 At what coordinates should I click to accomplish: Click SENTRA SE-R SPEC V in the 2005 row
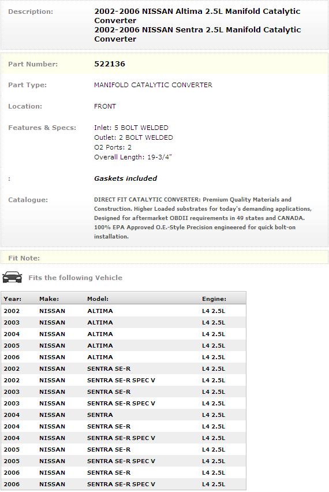coord(121,461)
